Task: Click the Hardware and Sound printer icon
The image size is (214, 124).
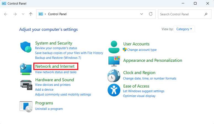Action: pyautogui.click(x=26, y=85)
